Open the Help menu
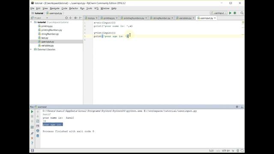Screen dimensions: 274x154 (x=114, y=9)
